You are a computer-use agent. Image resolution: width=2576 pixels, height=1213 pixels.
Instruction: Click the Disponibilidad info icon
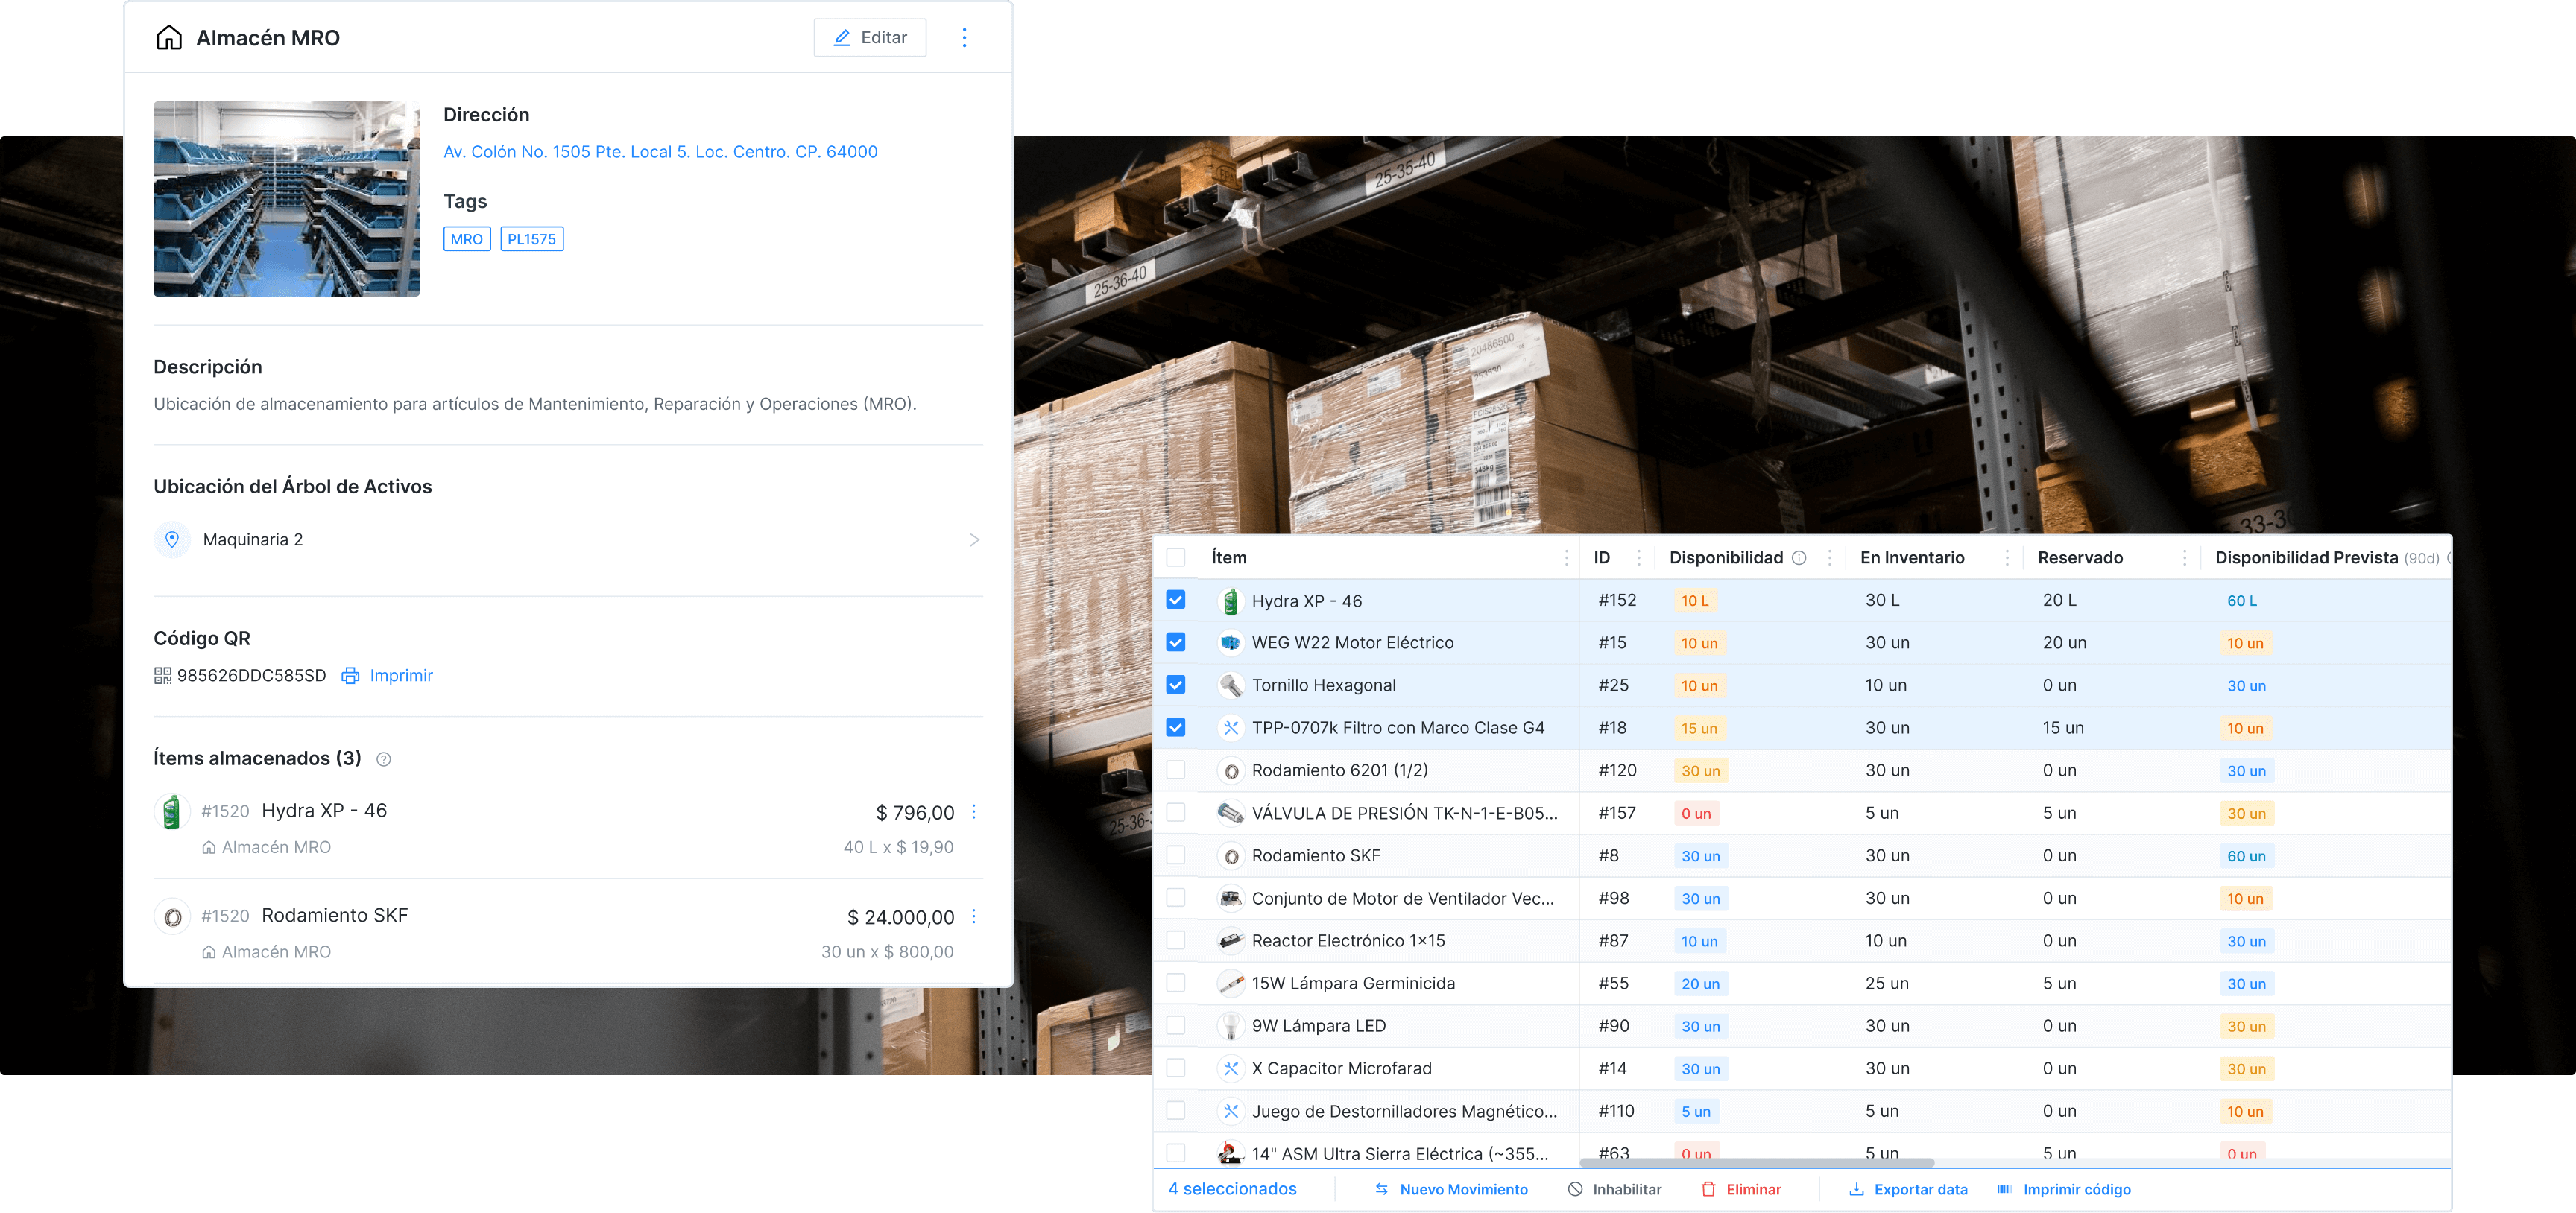pos(1799,558)
